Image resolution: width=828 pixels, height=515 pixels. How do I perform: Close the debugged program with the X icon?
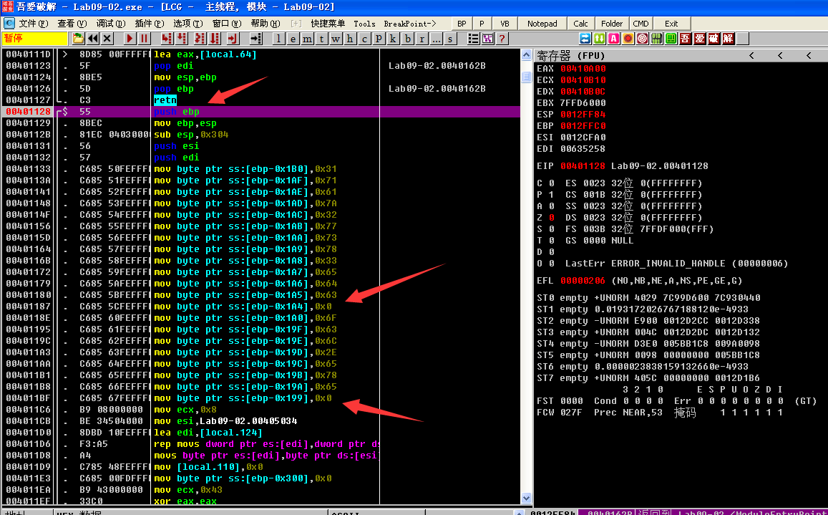tap(107, 39)
